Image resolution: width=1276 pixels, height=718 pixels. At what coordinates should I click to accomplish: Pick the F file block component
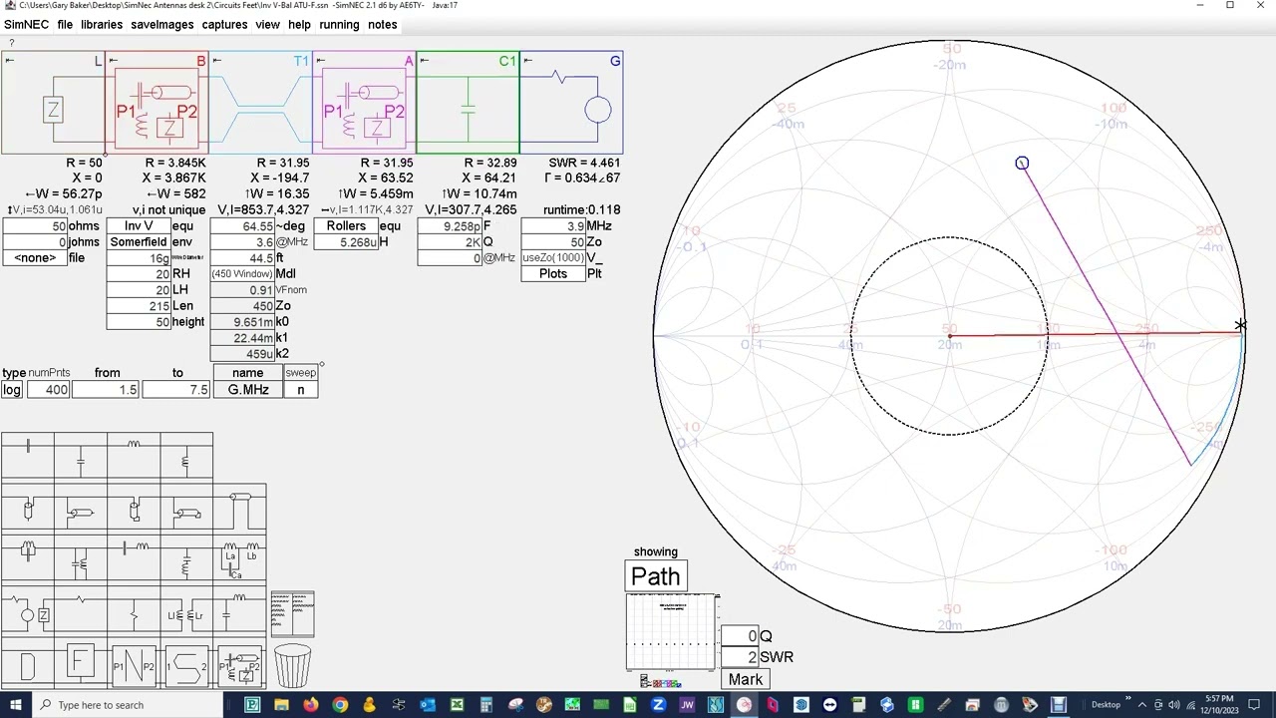click(x=81, y=665)
